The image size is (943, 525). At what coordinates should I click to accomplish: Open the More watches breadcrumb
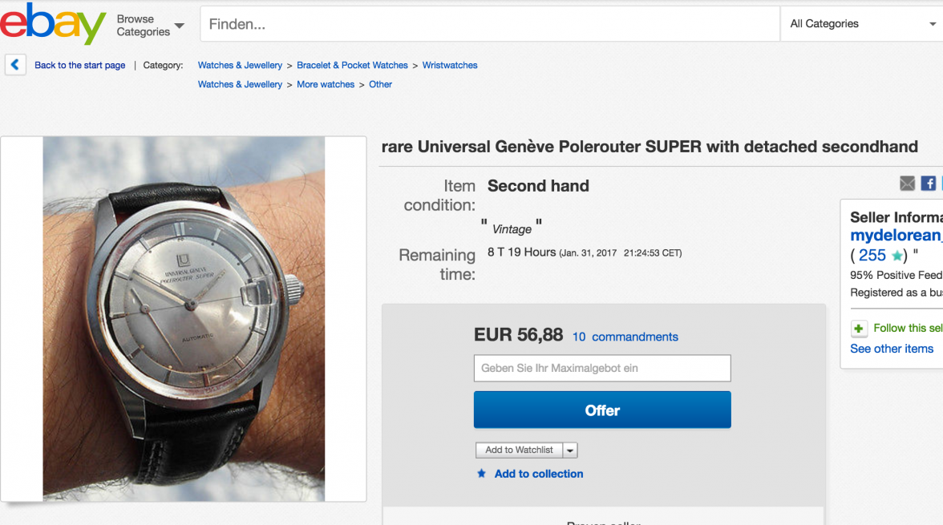(x=326, y=84)
